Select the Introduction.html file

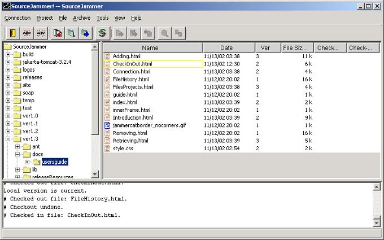[x=133, y=117]
